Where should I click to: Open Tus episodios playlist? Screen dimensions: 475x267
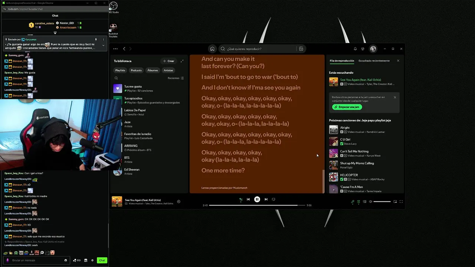pyautogui.click(x=149, y=100)
